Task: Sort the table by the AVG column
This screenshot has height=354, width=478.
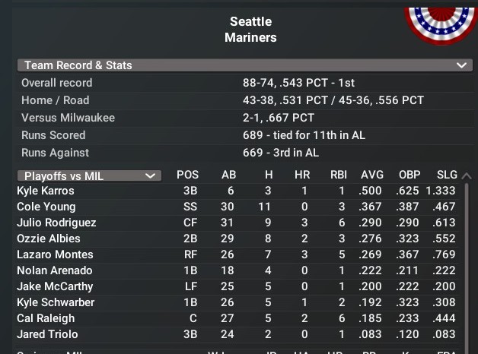Action: click(372, 175)
